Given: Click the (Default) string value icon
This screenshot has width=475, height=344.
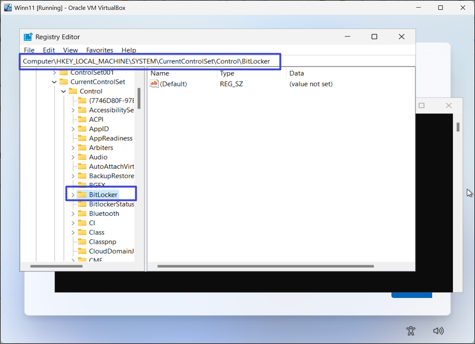Looking at the screenshot, I should [x=154, y=84].
